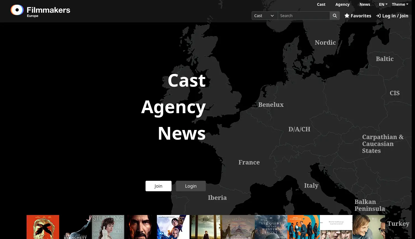415x239 pixels.
Task: Open Favorites via the star icon
Action: click(x=347, y=16)
